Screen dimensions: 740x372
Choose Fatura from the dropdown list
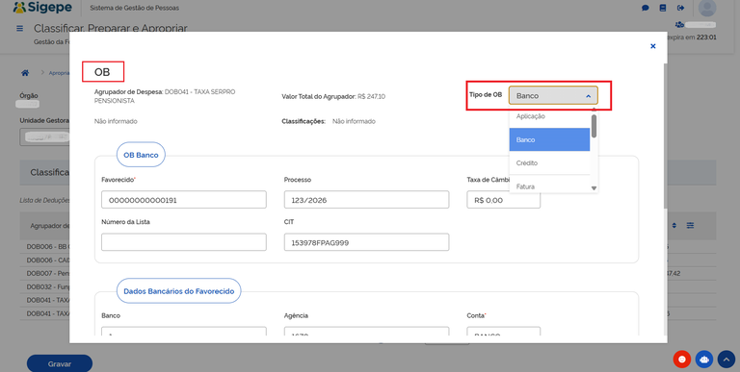click(549, 186)
